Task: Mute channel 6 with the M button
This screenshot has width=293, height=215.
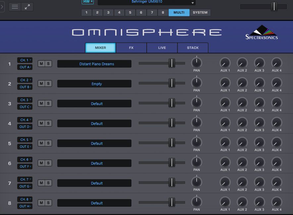Action: [x=41, y=163]
